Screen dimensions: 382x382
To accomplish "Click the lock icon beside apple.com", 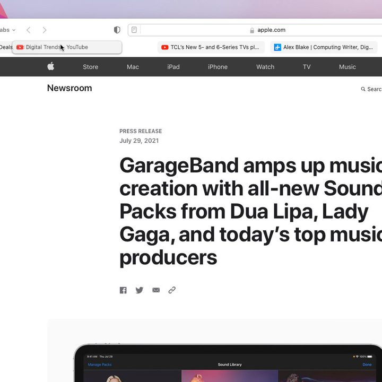I will [x=252, y=30].
